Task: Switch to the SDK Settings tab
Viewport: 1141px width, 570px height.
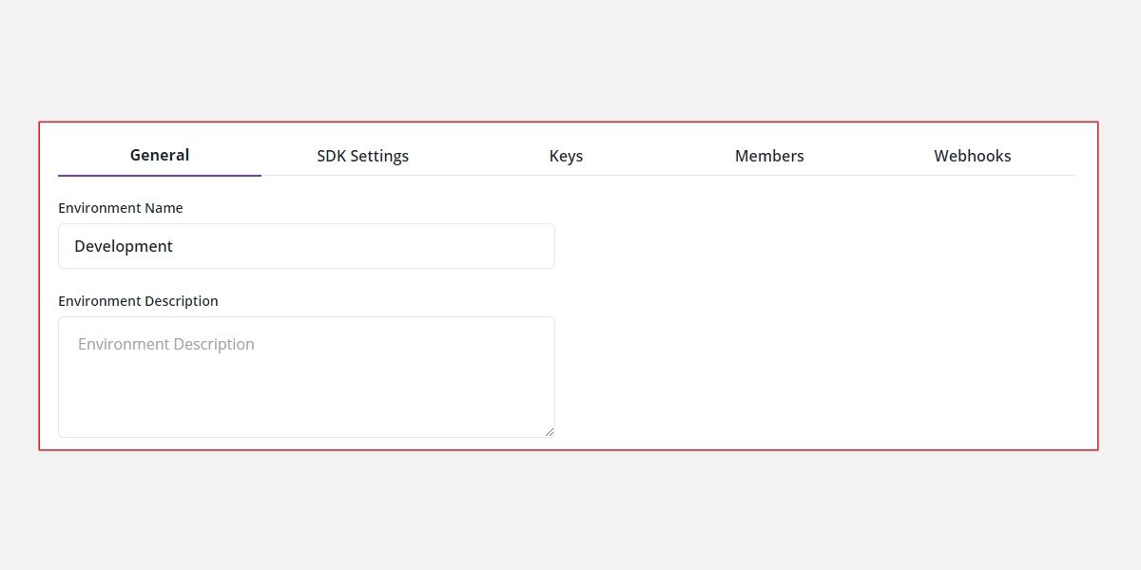Action: click(x=362, y=155)
